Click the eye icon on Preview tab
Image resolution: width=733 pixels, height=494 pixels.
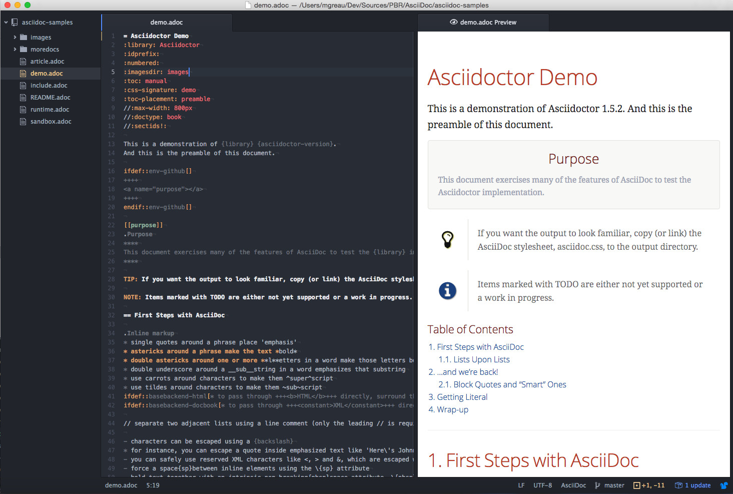coord(454,22)
